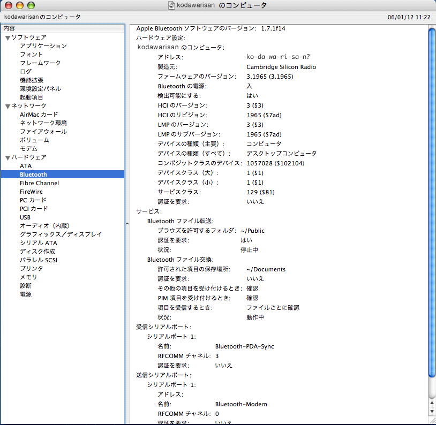Open the 電源 hardware entry
The width and height of the screenshot is (436, 425).
coord(26,294)
